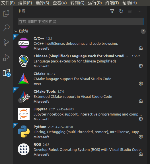Open the Source Control view
The height and width of the screenshot is (164, 150).
tap(6, 43)
